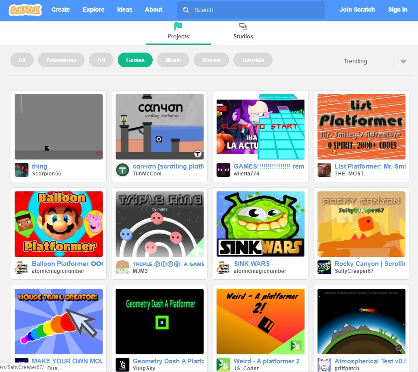The image size is (418, 372).
Task: Click Join Scratch
Action: click(x=357, y=9)
